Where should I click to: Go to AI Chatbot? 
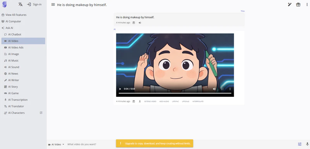(x=23, y=34)
